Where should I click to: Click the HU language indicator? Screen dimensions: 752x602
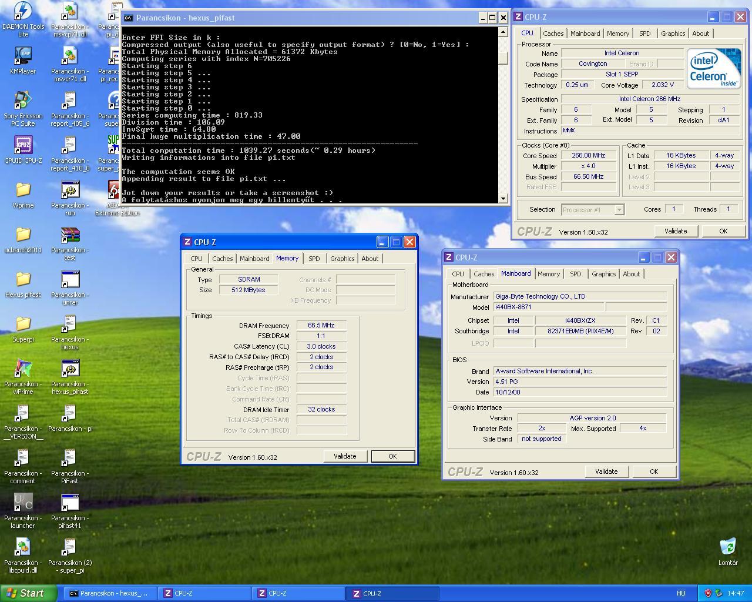pos(681,593)
